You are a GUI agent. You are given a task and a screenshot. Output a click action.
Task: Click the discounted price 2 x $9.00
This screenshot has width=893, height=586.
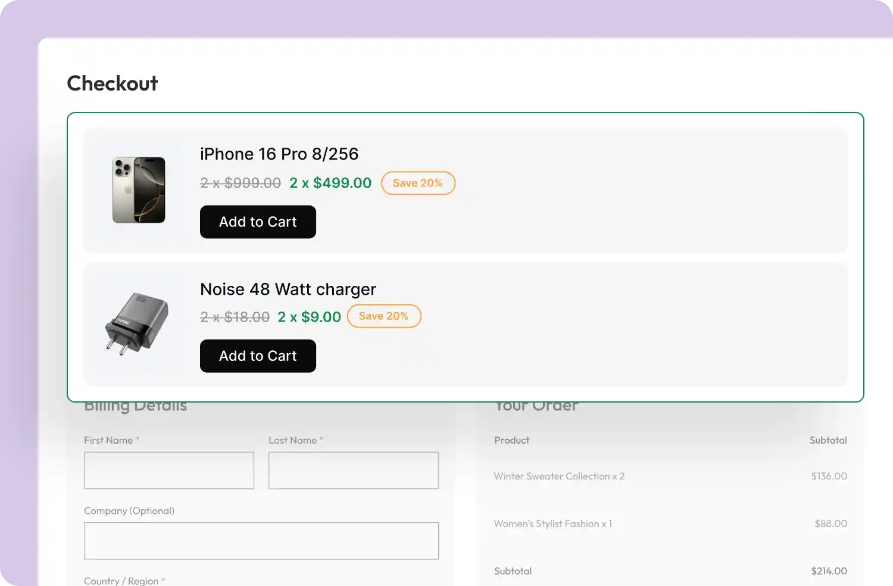(309, 317)
